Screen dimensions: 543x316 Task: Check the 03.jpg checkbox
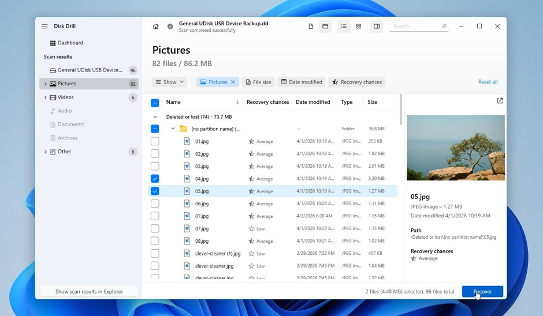click(x=155, y=166)
